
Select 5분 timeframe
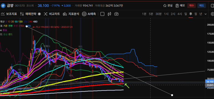(x=151, y=14)
